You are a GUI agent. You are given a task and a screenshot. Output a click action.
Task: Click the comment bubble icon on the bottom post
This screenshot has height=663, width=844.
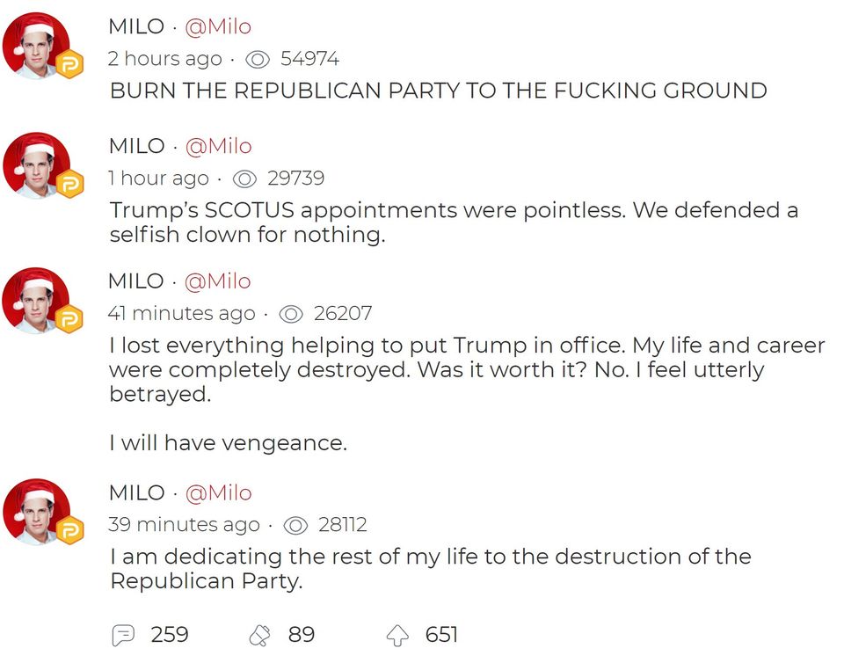[123, 633]
